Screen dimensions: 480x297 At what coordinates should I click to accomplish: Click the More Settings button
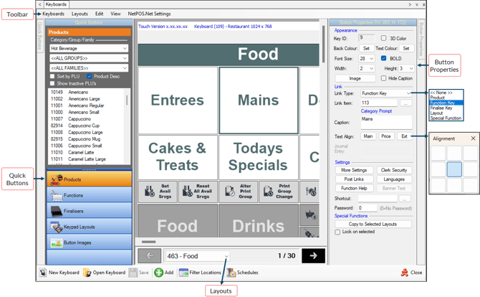pyautogui.click(x=354, y=170)
